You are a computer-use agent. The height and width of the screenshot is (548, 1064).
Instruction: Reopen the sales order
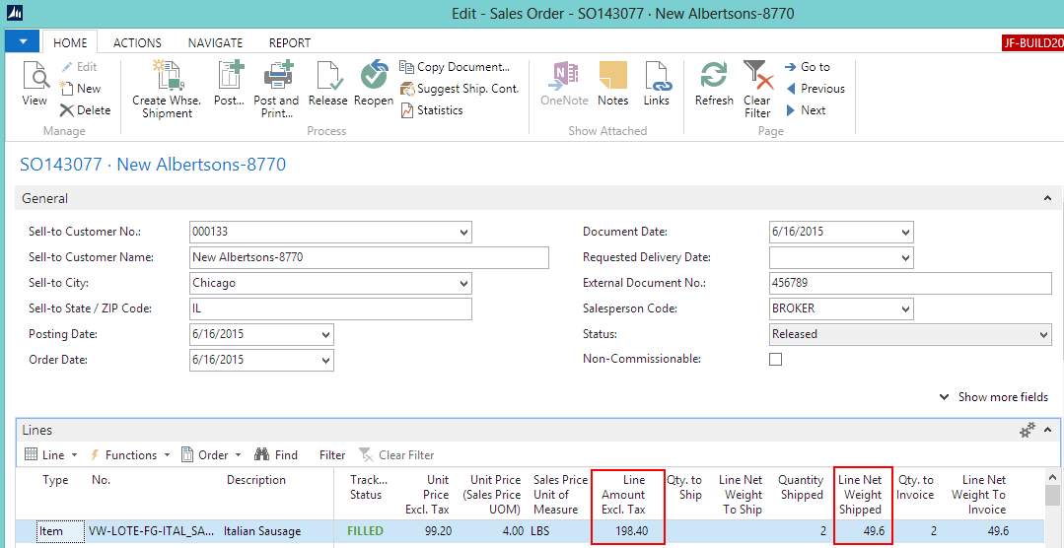374,77
